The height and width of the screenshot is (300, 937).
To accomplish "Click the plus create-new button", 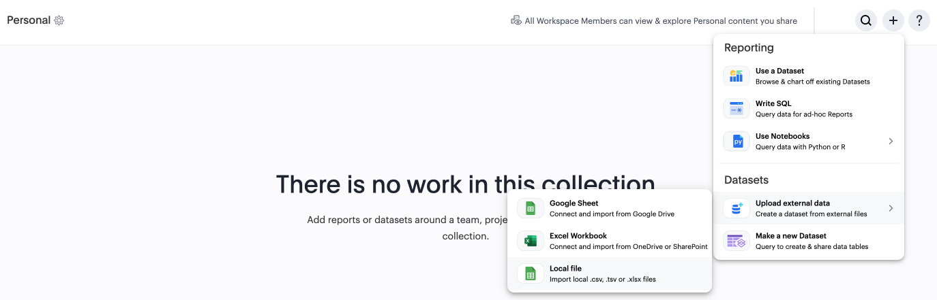I will (893, 20).
